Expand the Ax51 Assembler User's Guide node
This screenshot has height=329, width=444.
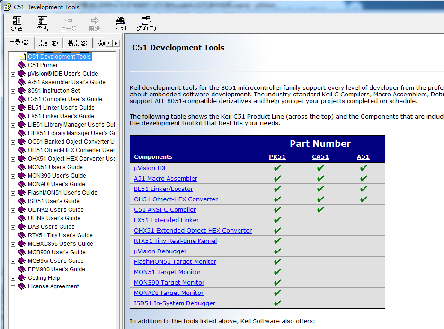pyautogui.click(x=13, y=83)
